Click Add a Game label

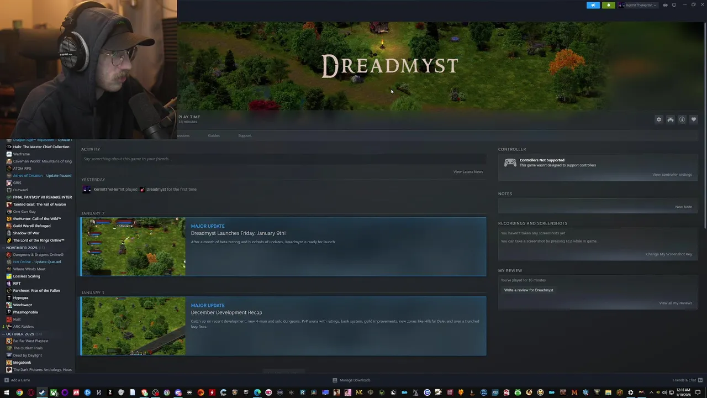click(20, 380)
